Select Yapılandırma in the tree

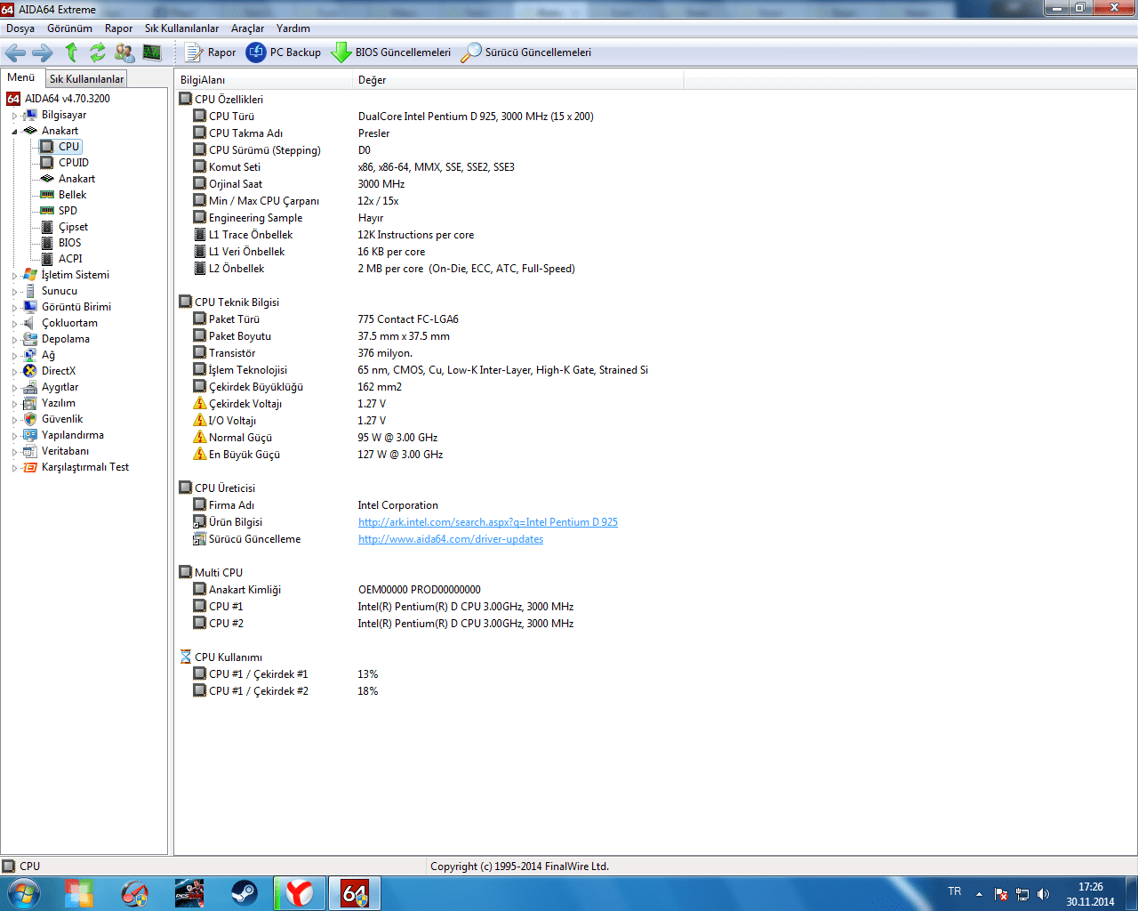click(73, 435)
